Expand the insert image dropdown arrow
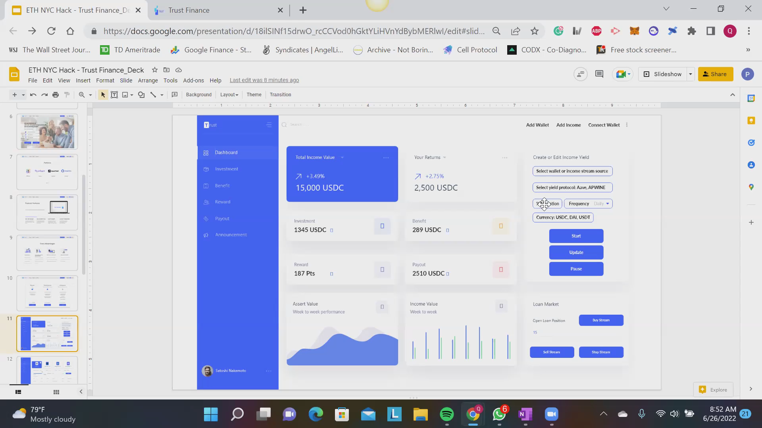Image resolution: width=762 pixels, height=428 pixels. coord(132,95)
